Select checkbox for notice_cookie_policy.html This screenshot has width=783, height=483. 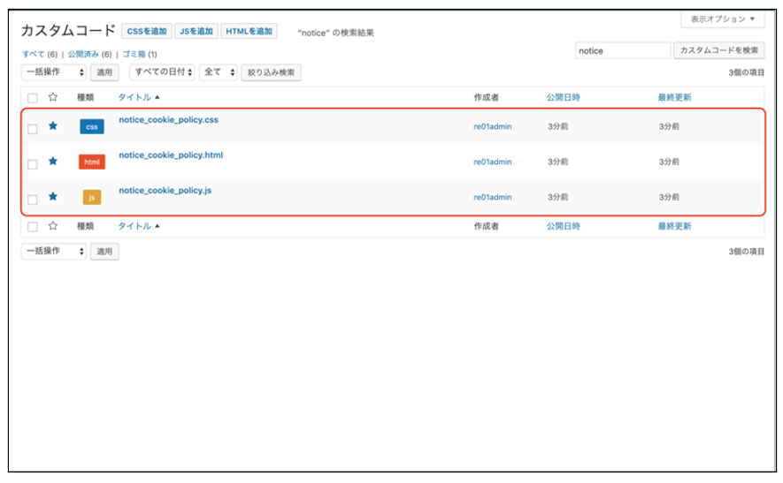[33, 164]
